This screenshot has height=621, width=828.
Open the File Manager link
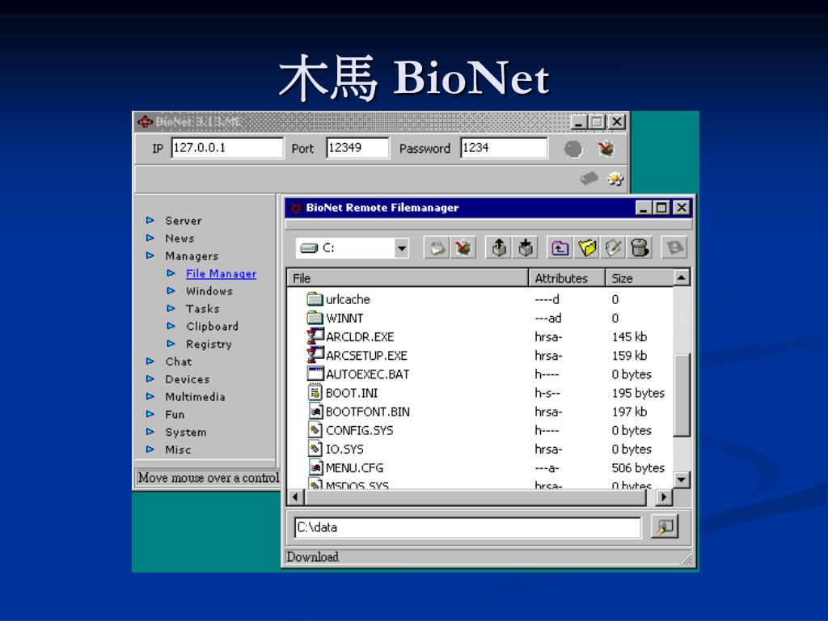pyautogui.click(x=221, y=273)
